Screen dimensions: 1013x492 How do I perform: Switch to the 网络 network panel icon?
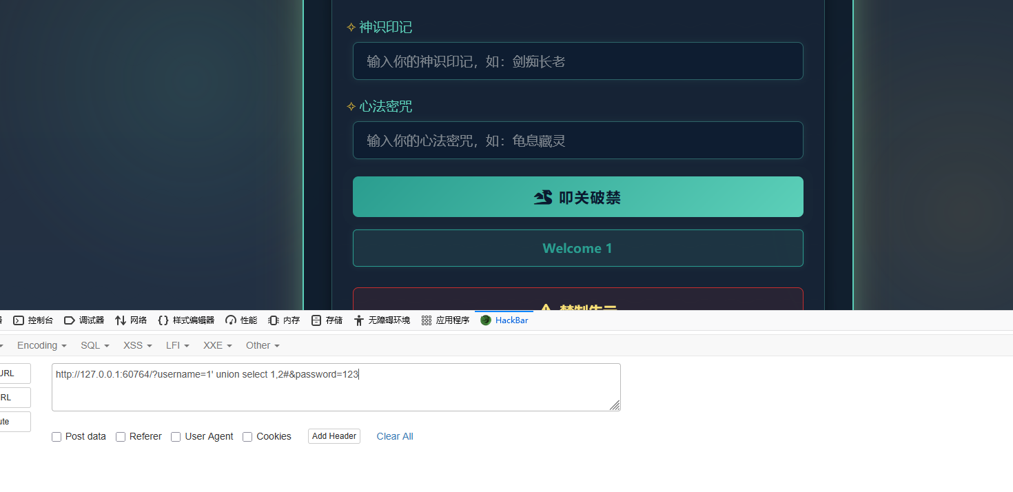click(x=121, y=320)
